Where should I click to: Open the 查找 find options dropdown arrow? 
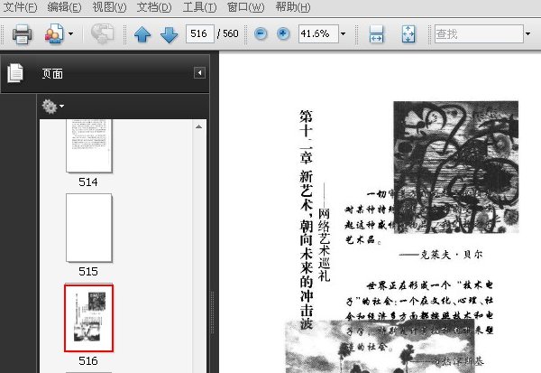[527, 34]
